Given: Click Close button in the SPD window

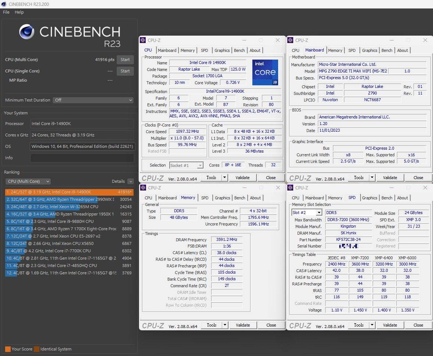Looking at the screenshot, I should coord(418,325).
